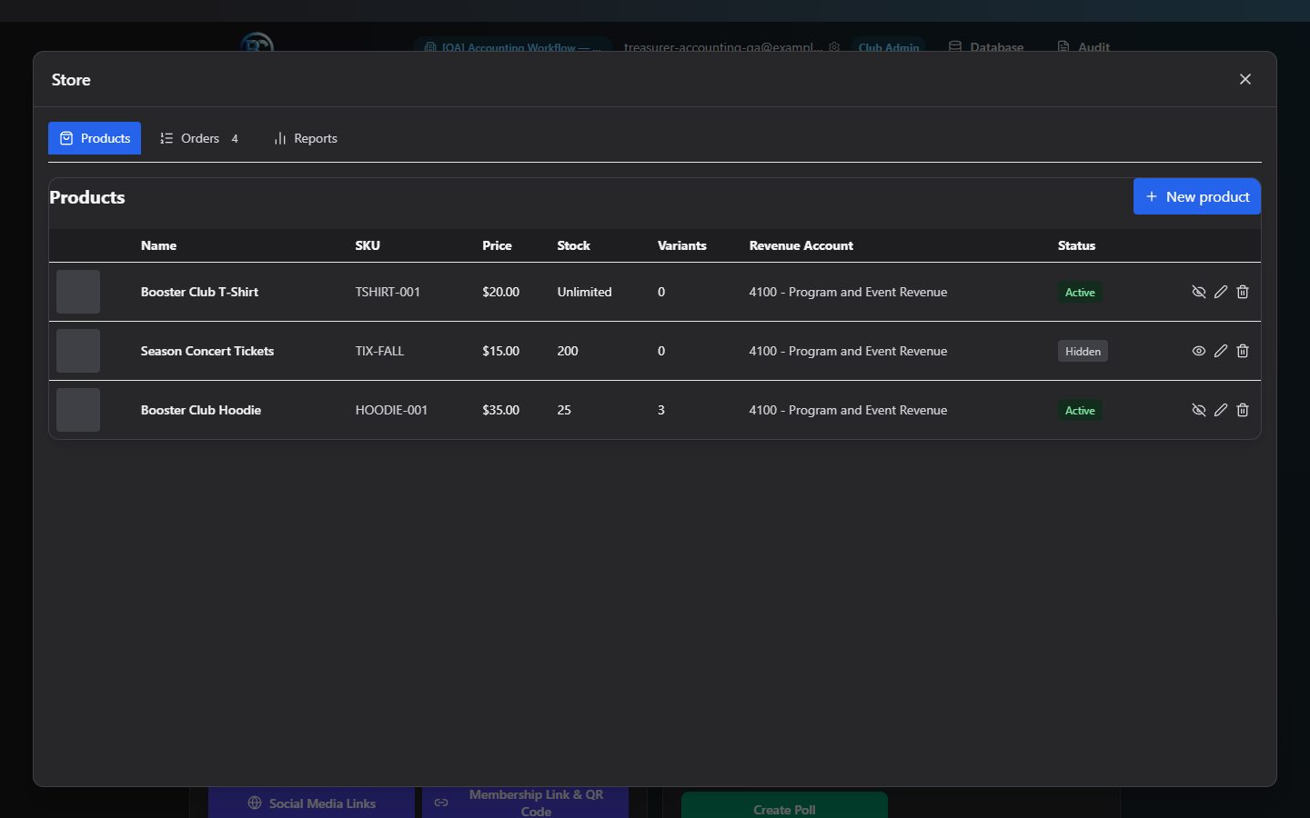
Task: Click the Active status badge for T-Shirt
Action: 1080,292
